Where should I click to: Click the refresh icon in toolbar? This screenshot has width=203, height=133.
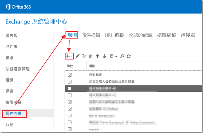(128, 56)
